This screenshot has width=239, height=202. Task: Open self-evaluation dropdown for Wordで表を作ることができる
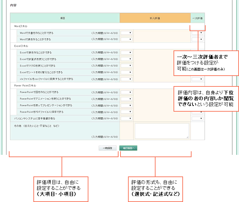click(126, 40)
